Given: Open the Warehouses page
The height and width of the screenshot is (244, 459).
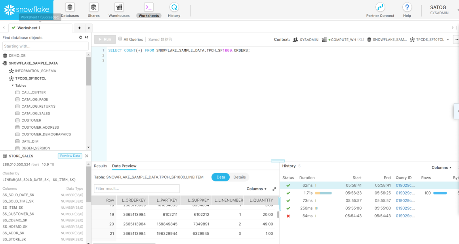Looking at the screenshot, I should (x=119, y=10).
